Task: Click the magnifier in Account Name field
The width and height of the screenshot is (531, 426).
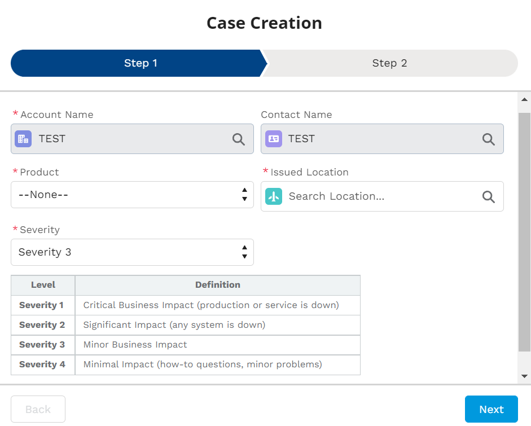Action: pos(239,139)
